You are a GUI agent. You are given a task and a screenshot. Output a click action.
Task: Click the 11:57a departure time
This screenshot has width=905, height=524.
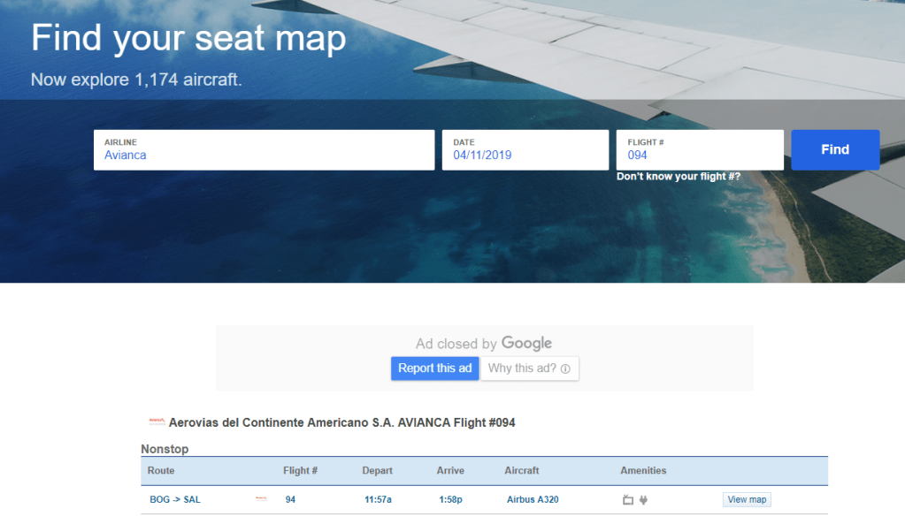378,499
